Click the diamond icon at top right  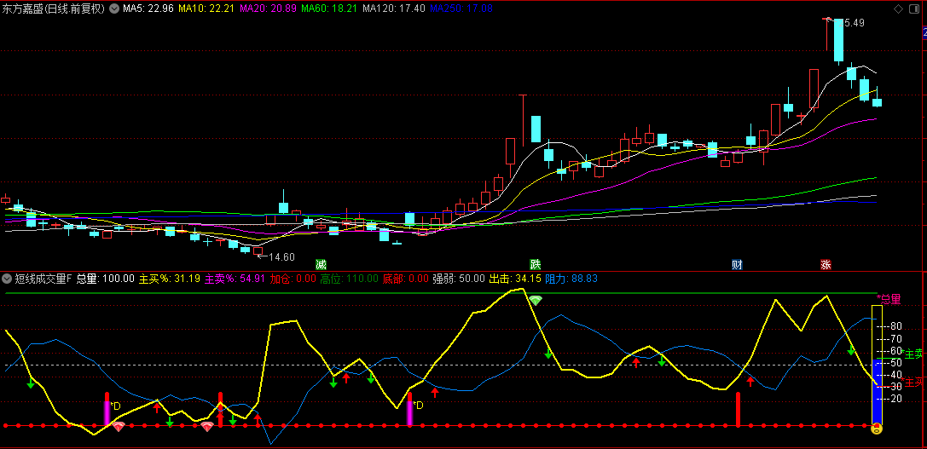point(897,9)
